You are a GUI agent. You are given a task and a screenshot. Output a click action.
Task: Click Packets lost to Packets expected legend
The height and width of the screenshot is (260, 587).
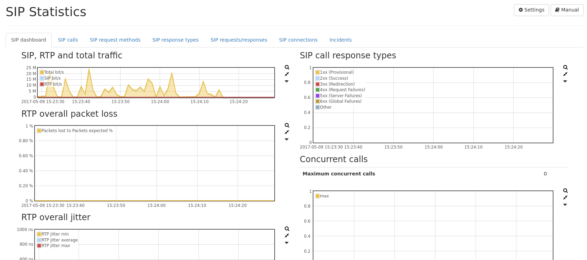coord(75,131)
